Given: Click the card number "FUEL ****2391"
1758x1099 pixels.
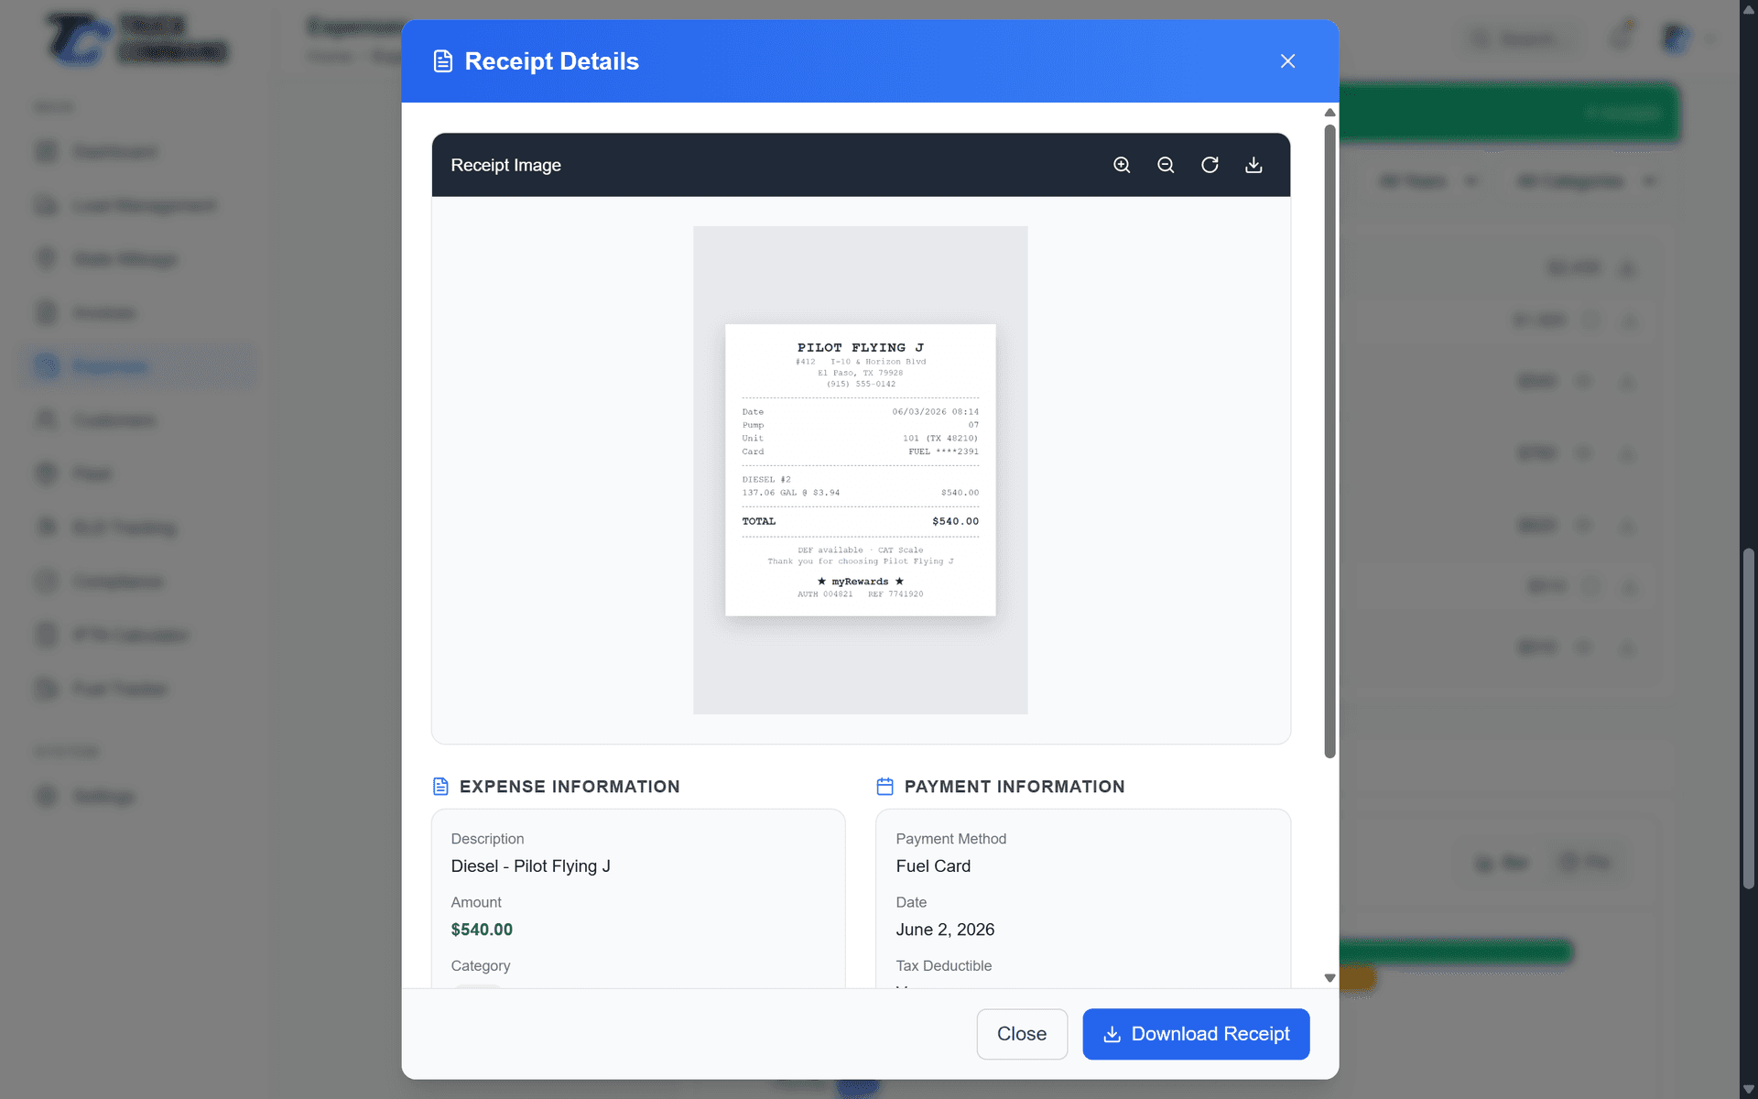Looking at the screenshot, I should coord(944,452).
